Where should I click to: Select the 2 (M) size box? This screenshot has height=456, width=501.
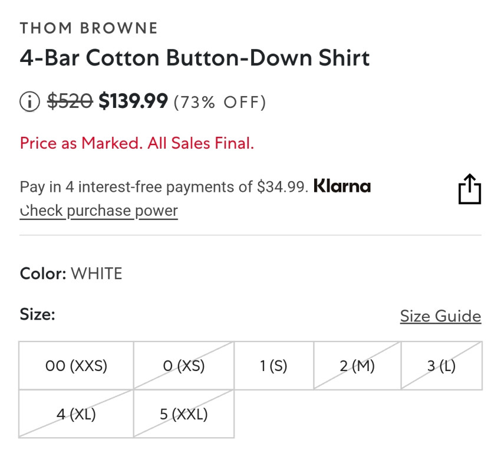click(x=357, y=366)
